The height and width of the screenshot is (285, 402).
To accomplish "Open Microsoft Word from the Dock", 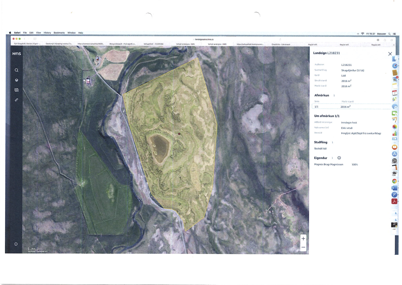I will point(394,188).
